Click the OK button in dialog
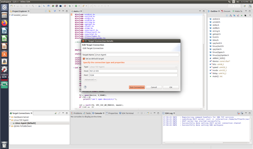The image size is (253, 149). pos(171,87)
